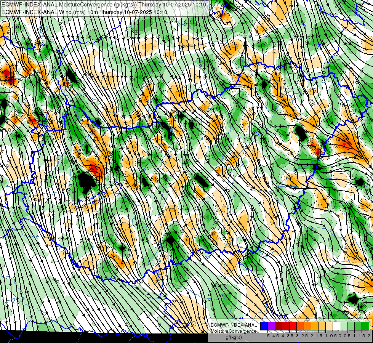Click the purple legend swatch at -5 to -4.5
This screenshot has height=343, width=373.
[x=271, y=326]
